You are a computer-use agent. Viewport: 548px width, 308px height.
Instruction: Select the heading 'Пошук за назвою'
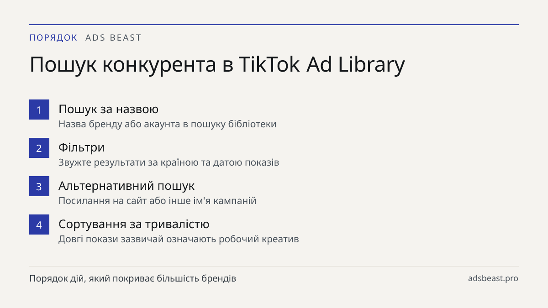[x=109, y=110]
